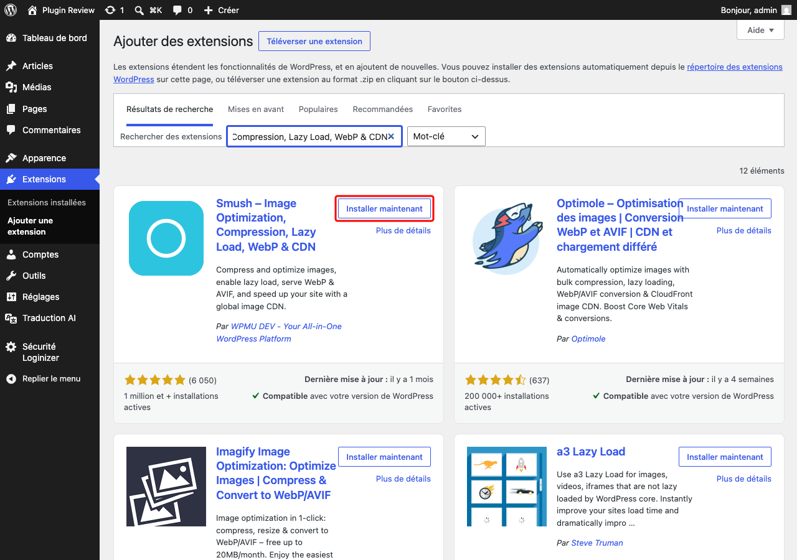Open the Imagify plugin title link
This screenshot has height=560, width=797.
[276, 474]
